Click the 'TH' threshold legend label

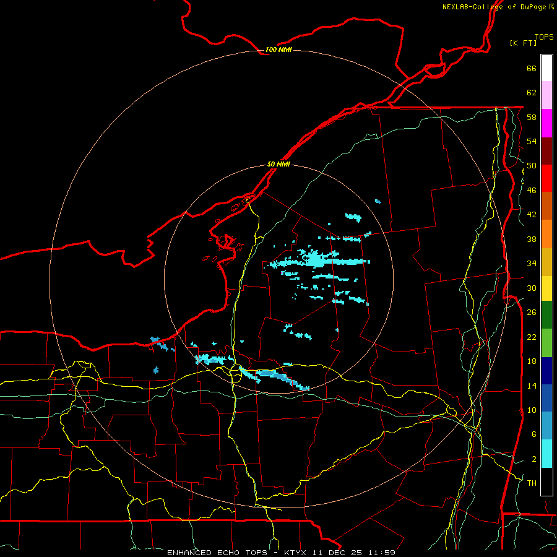pos(532,483)
